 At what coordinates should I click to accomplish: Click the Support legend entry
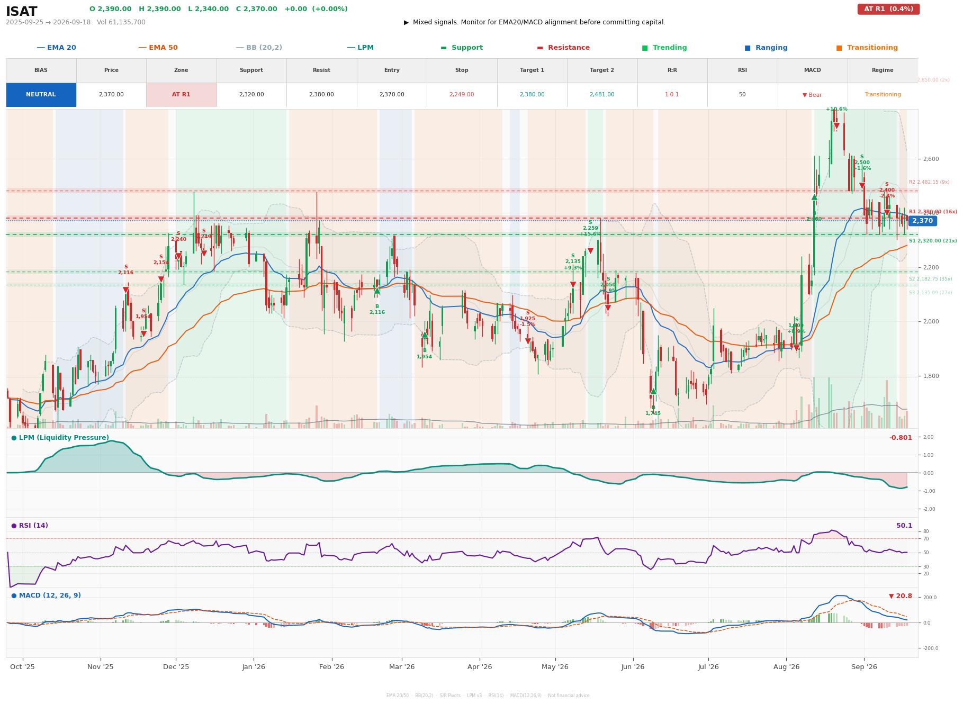462,48
